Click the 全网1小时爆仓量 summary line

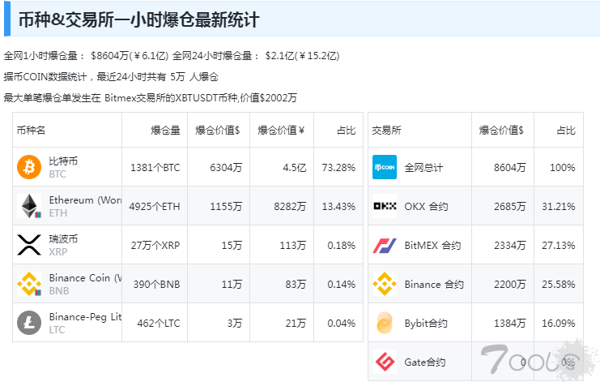pyautogui.click(x=172, y=56)
